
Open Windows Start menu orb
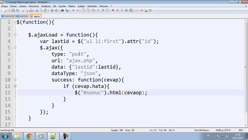[5, 136]
